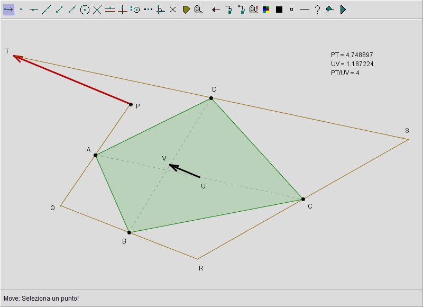
Task: Pick the Intersection tool
Action: pos(97,10)
